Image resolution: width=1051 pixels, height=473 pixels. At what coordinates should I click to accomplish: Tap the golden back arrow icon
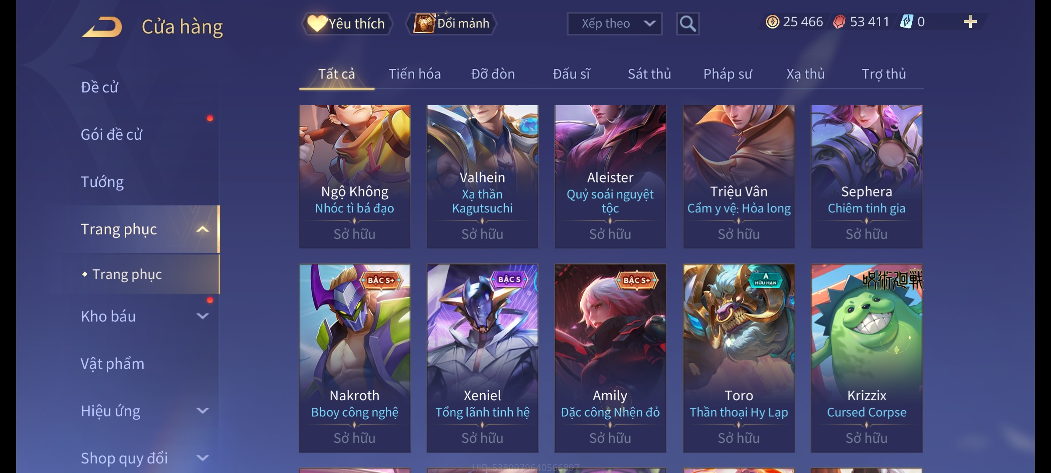pyautogui.click(x=102, y=27)
